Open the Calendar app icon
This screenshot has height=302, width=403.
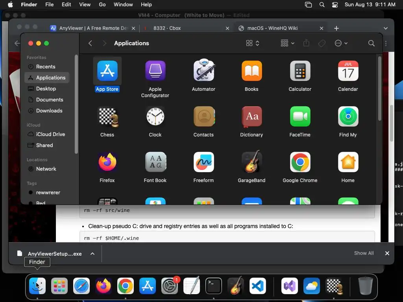tap(348, 71)
